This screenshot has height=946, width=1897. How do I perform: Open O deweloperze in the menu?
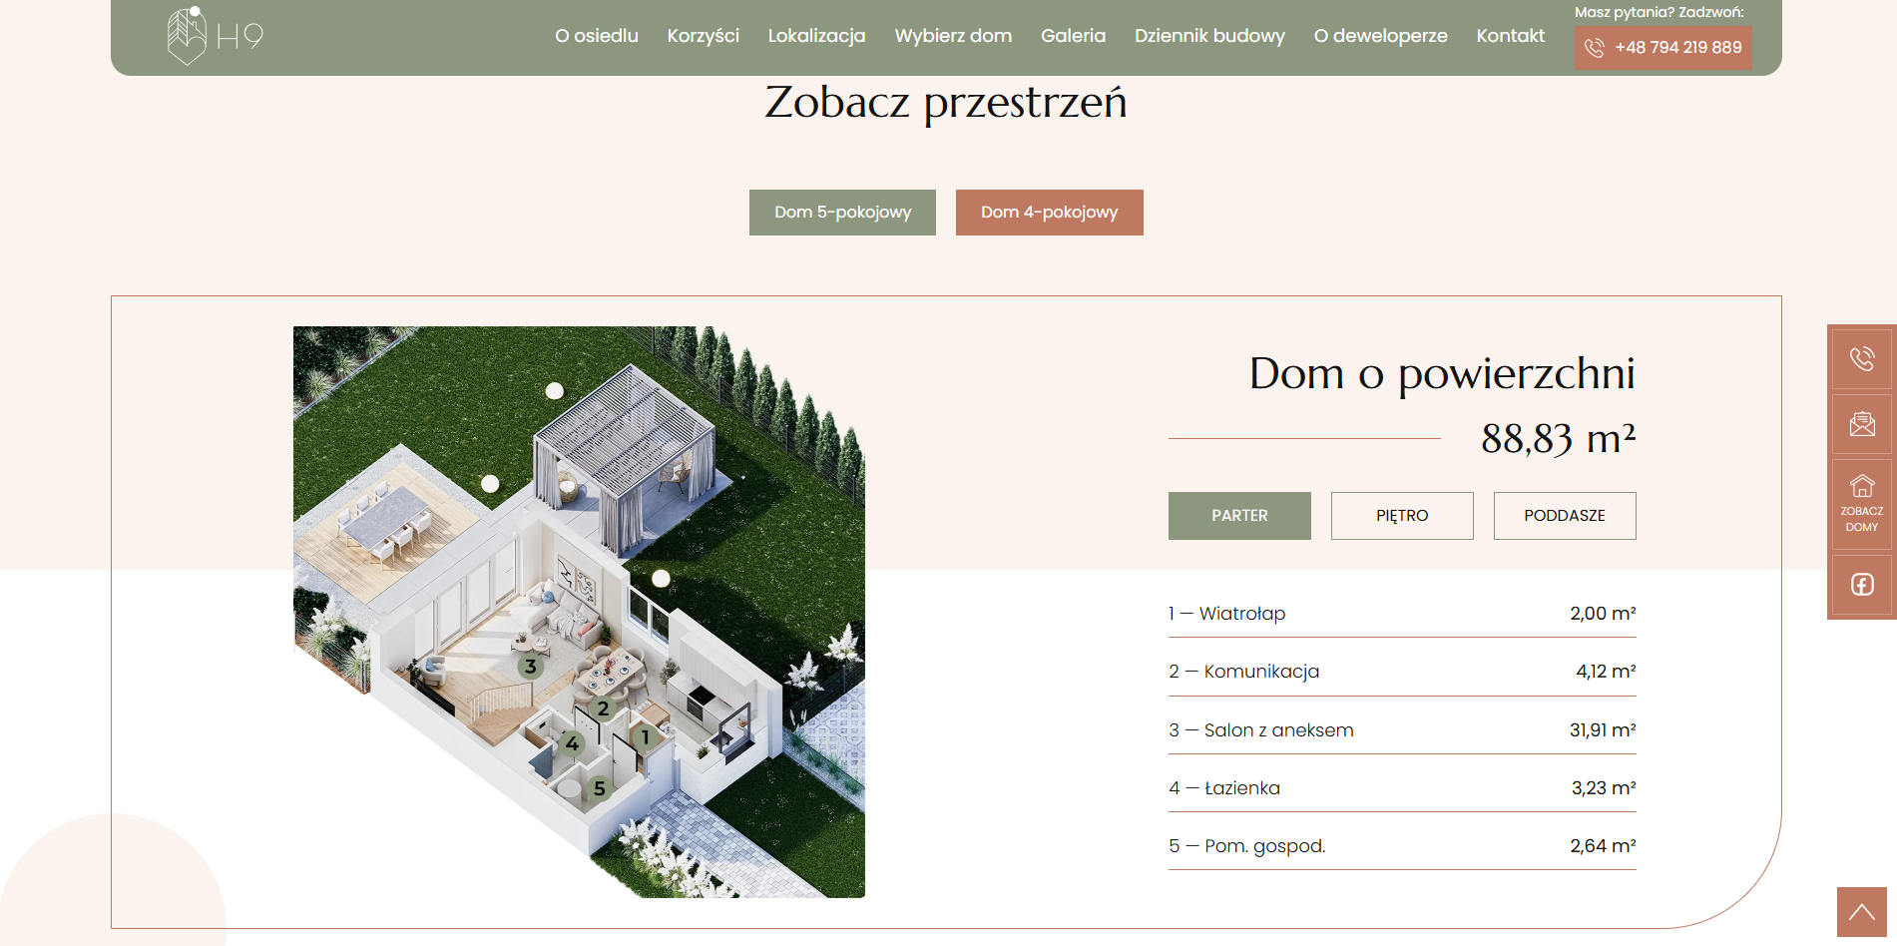[x=1380, y=36]
